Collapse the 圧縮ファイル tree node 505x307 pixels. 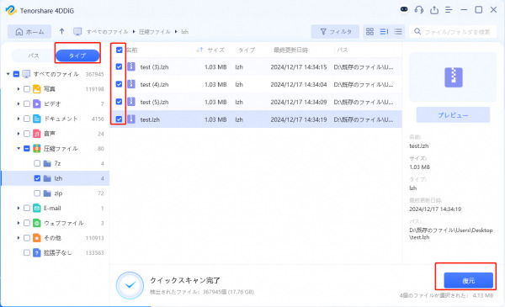coord(19,148)
